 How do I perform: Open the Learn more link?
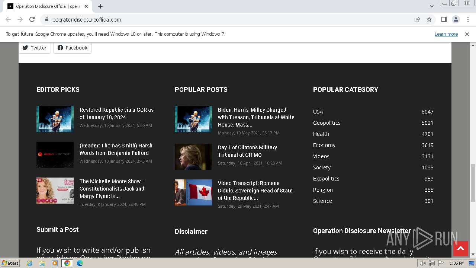click(x=446, y=34)
